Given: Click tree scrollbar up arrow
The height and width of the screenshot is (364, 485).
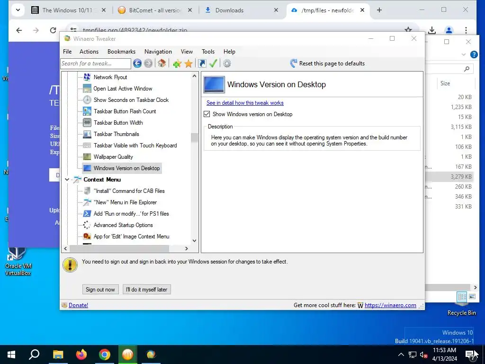Looking at the screenshot, I should [x=194, y=76].
